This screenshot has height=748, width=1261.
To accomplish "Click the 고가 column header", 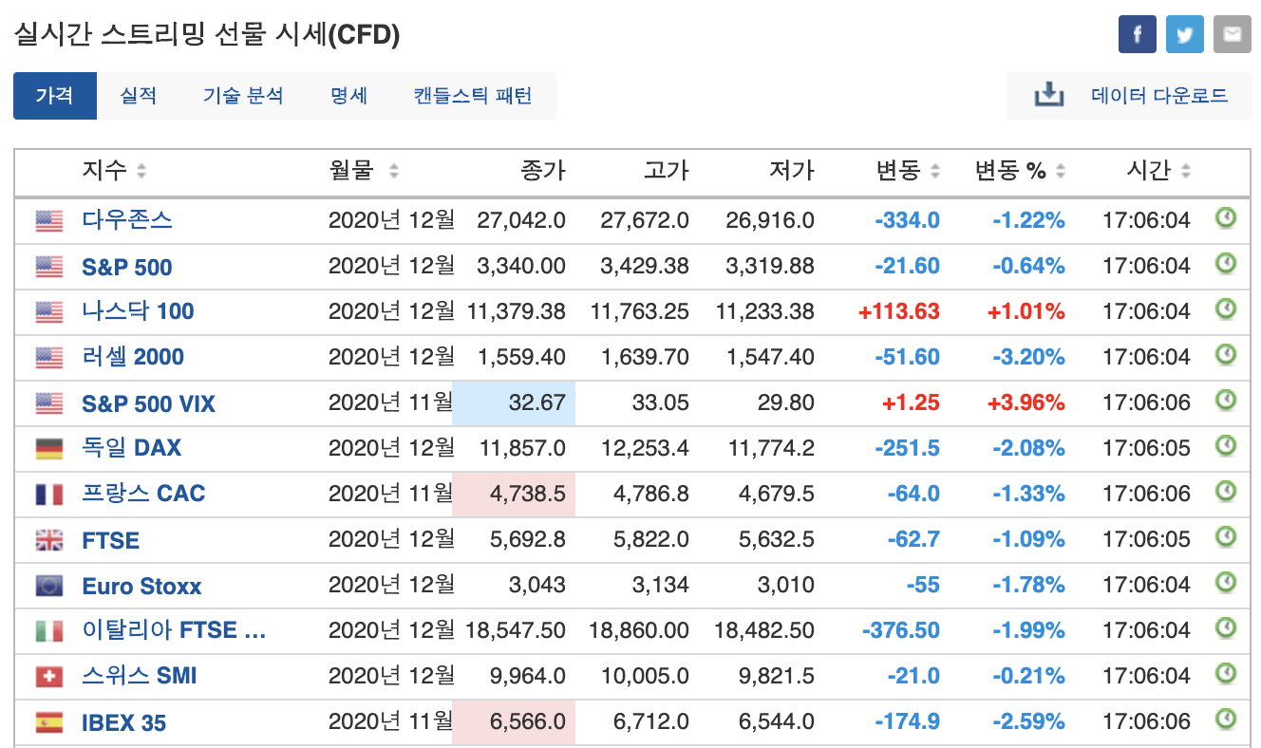I will [667, 171].
